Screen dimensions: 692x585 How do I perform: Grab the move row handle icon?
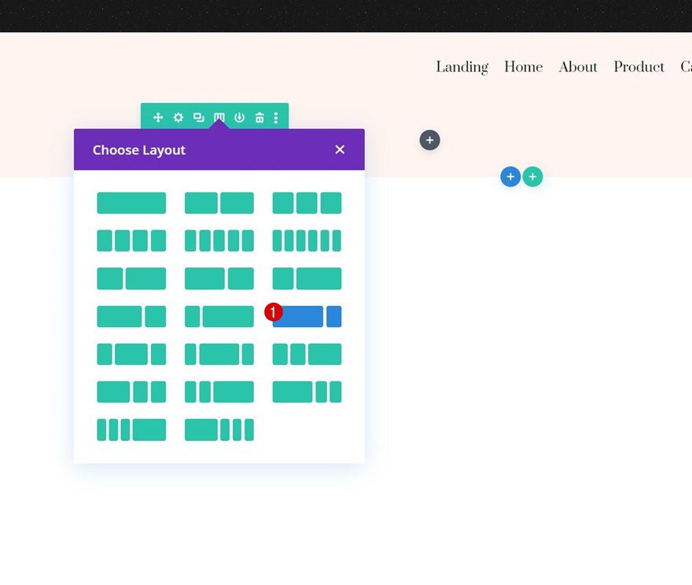(x=157, y=117)
